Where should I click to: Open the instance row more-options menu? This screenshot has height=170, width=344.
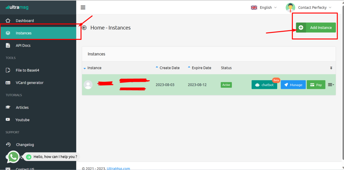coord(331,85)
